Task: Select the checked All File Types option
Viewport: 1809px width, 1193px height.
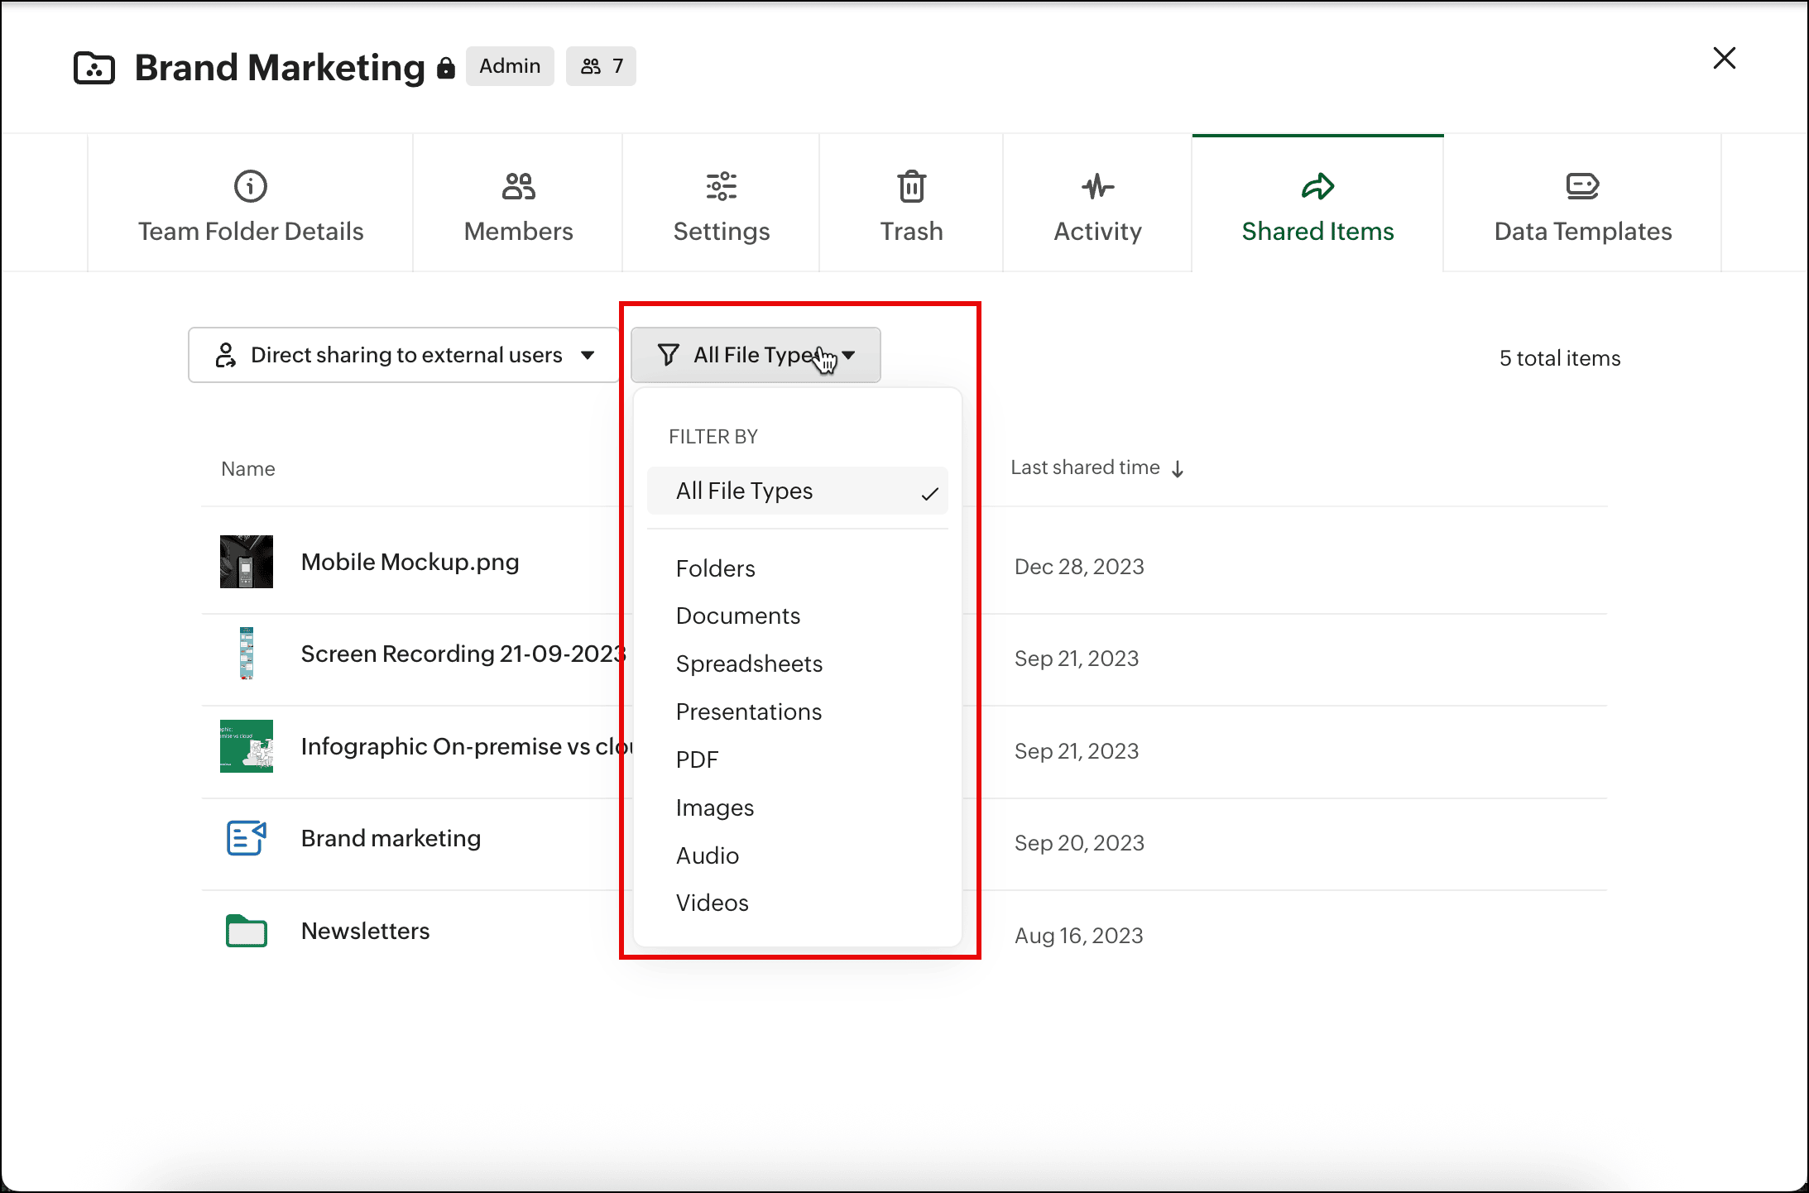Action: coord(797,491)
